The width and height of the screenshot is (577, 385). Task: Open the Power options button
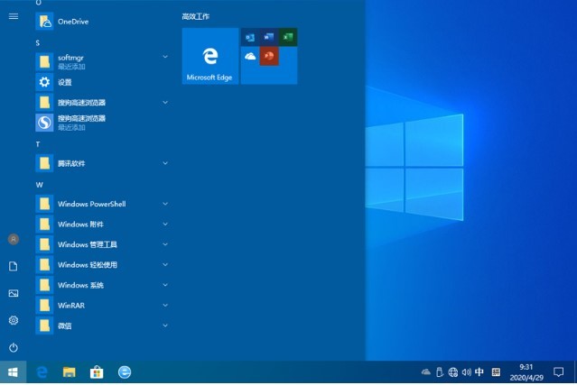tap(14, 347)
